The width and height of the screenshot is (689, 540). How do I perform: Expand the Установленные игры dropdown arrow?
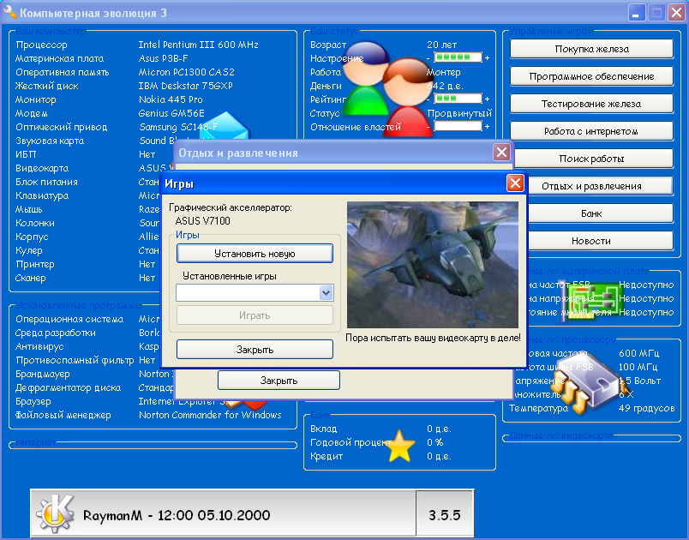(x=326, y=292)
